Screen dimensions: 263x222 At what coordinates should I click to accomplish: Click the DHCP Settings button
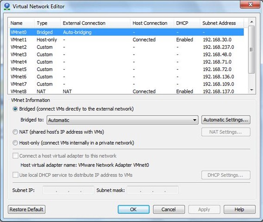226,175
